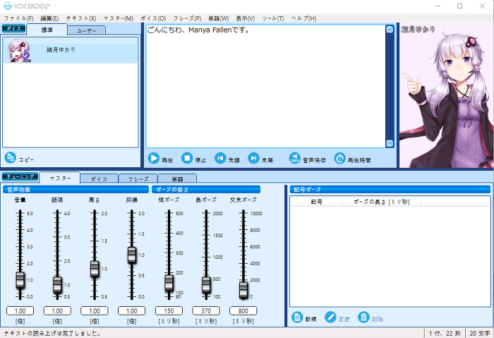Click the sentence pause field showing 800
Image resolution: width=494 pixels, height=338 pixels.
(243, 311)
